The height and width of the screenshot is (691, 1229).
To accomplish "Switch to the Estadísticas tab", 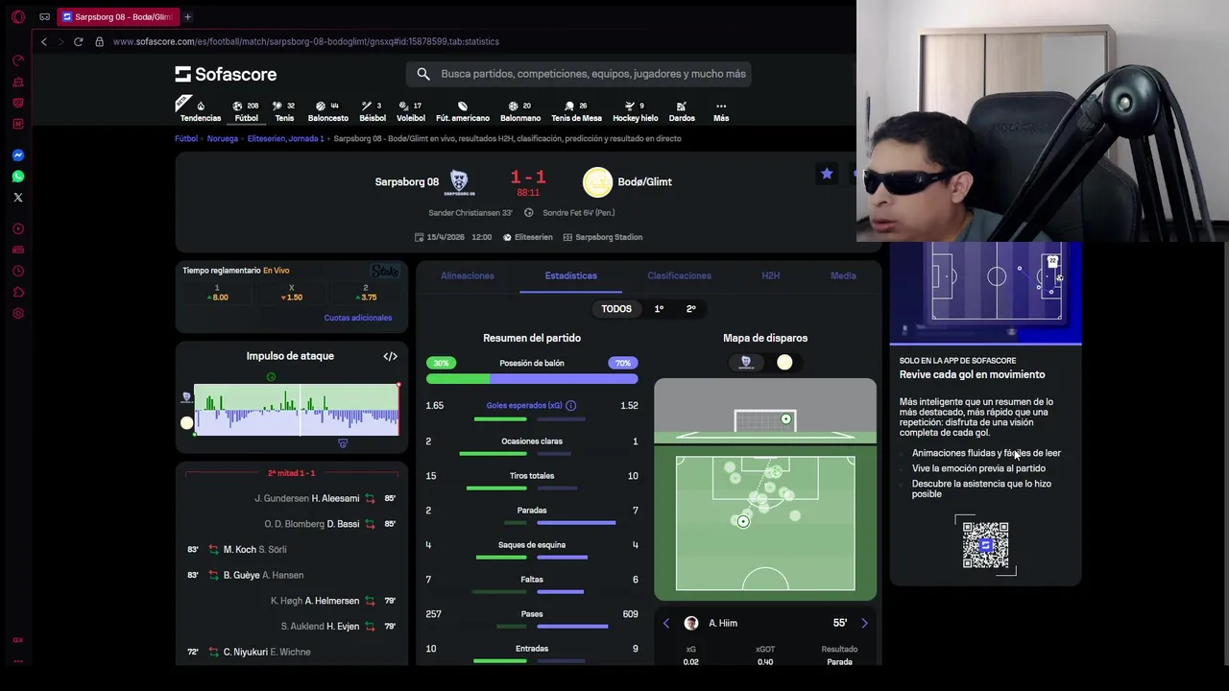I will click(571, 275).
